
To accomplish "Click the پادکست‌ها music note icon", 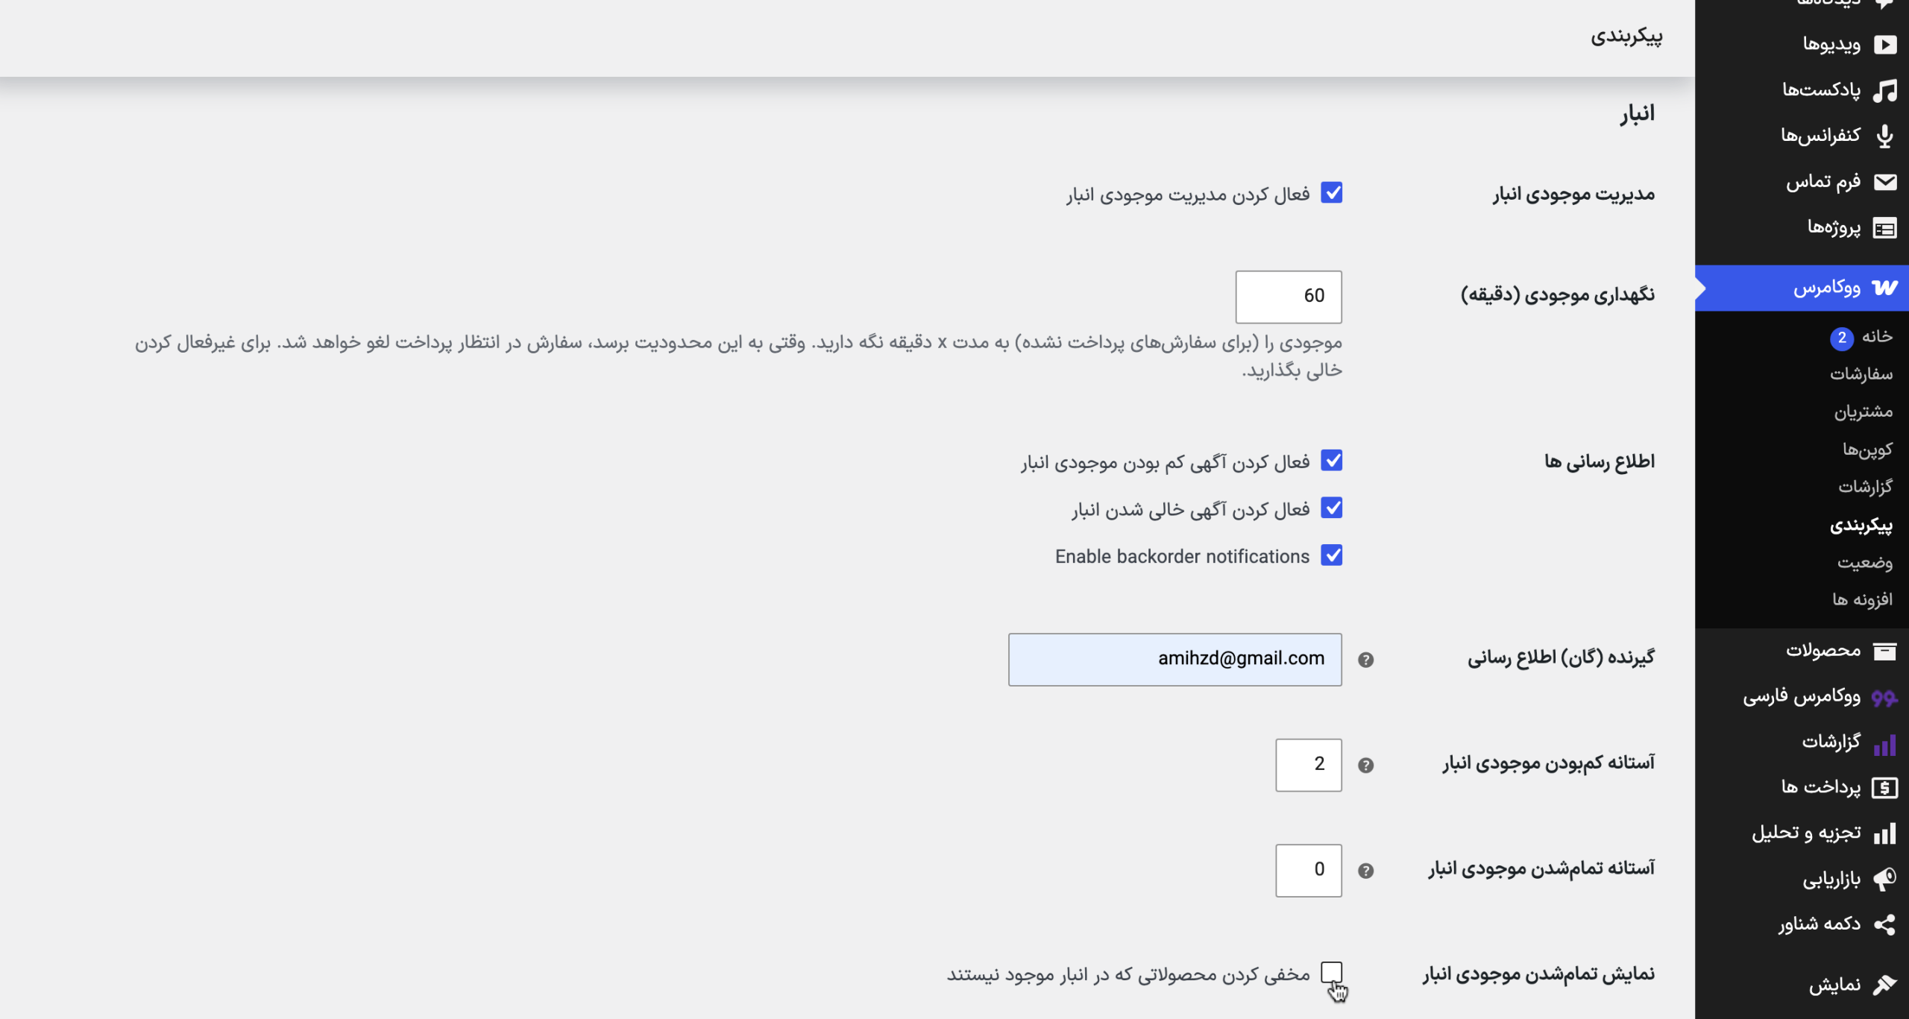I will click(x=1884, y=90).
